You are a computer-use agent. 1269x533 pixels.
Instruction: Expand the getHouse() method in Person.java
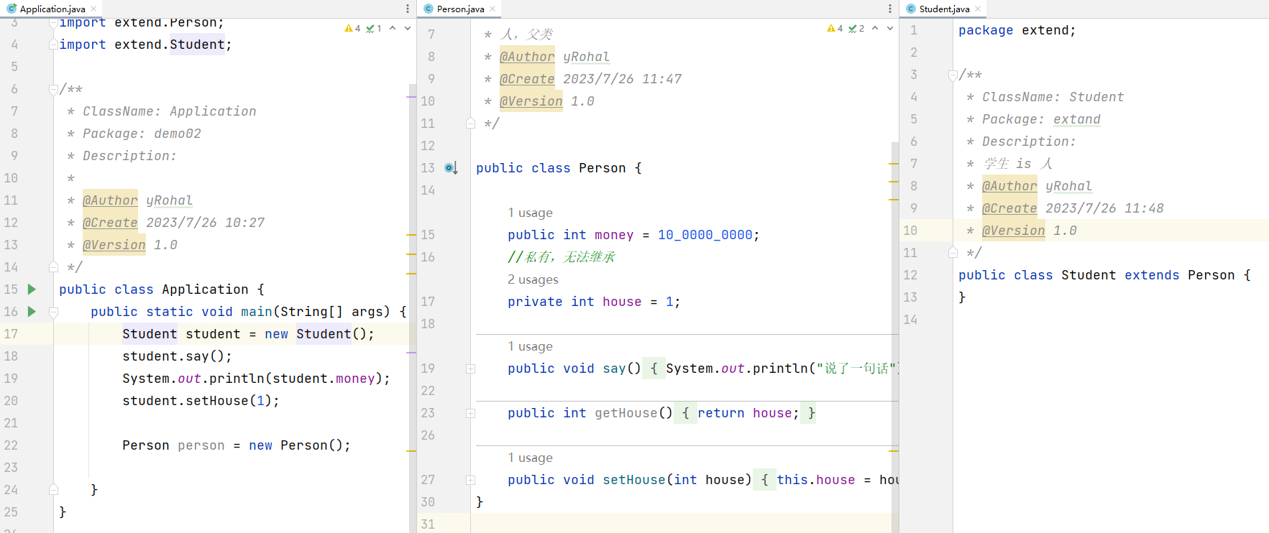[470, 413]
